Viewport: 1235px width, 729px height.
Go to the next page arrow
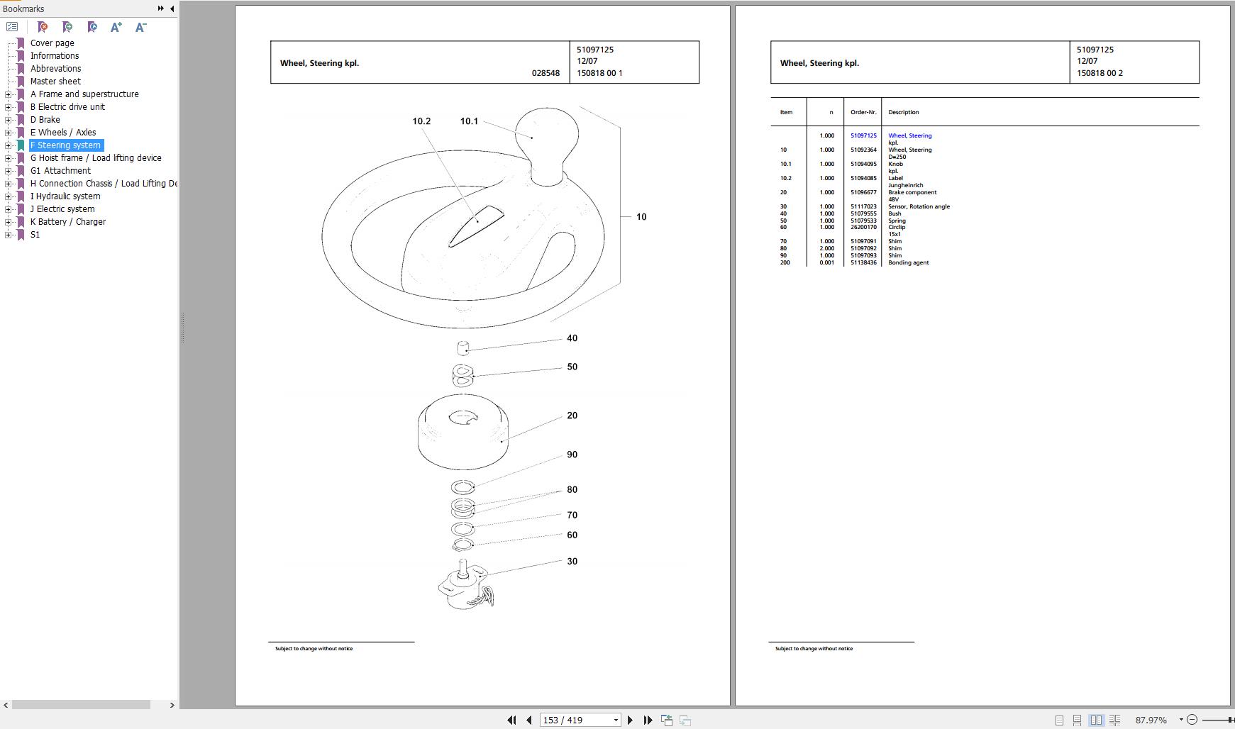coord(630,720)
